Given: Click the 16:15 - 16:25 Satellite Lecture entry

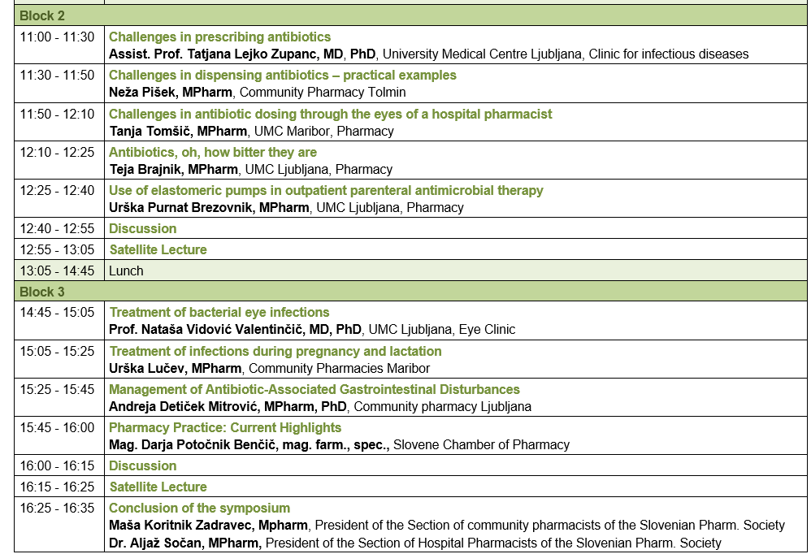Looking at the screenshot, I should 158,487.
